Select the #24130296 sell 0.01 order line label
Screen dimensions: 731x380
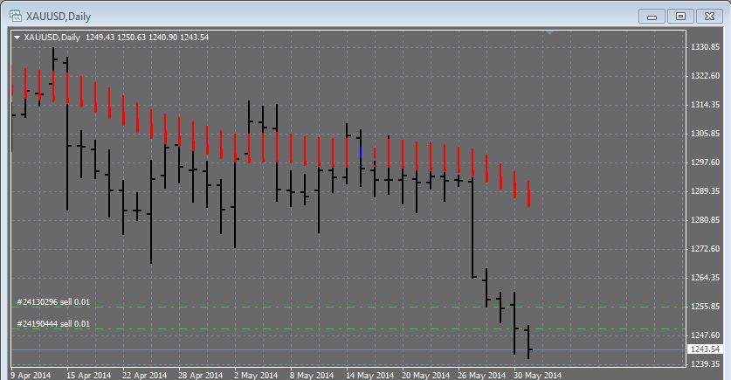pos(53,302)
